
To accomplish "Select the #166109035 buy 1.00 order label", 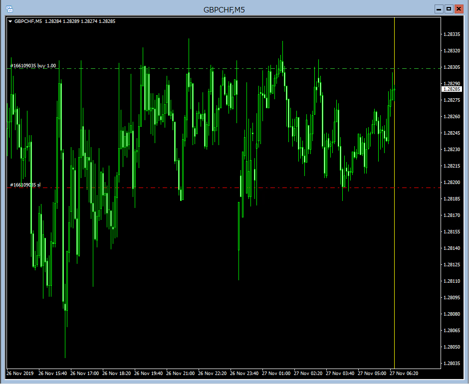I will click(33, 66).
